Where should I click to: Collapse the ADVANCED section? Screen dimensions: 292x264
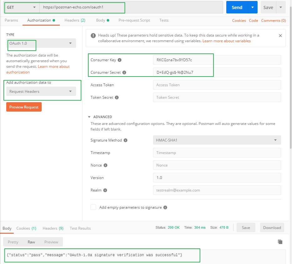tap(89, 117)
